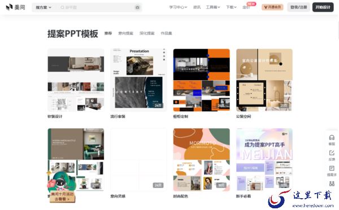Click the 开始设计 button
339x210 pixels.
[323, 7]
